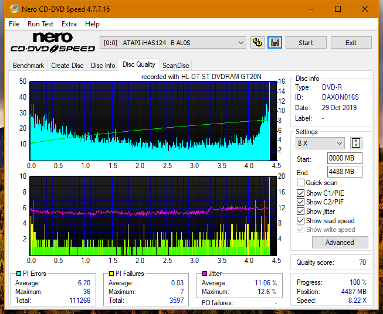This screenshot has width=383, height=314.
Task: Click the End MB input field
Action: [345, 172]
